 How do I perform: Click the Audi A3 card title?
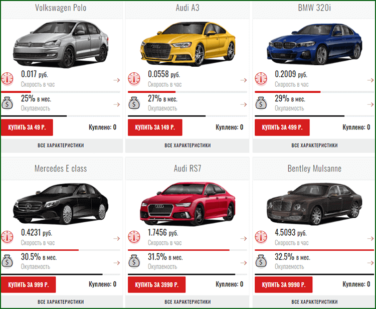point(187,8)
